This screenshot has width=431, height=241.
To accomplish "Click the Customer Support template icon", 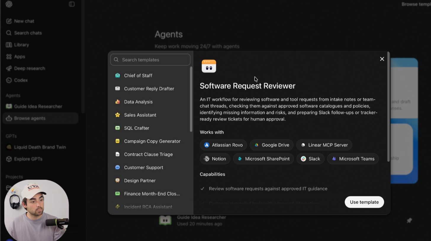I will point(118,167).
